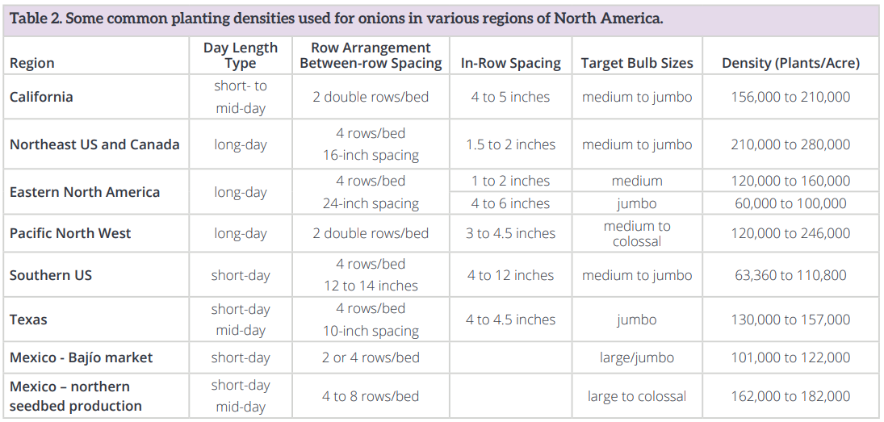Click the Day Length Type header
The height and width of the screenshot is (422, 884).
pos(240,56)
